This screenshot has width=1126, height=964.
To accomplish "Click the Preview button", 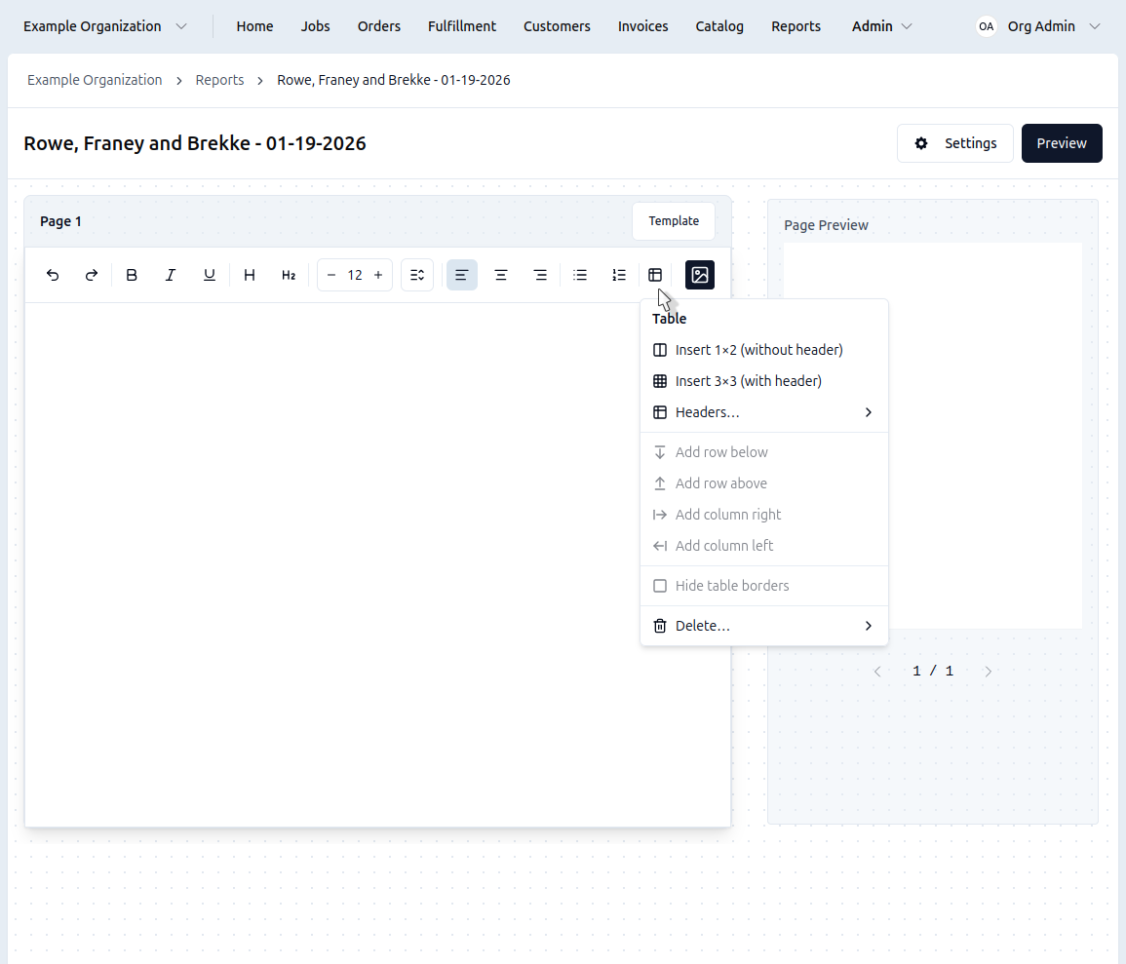I will click(1062, 143).
